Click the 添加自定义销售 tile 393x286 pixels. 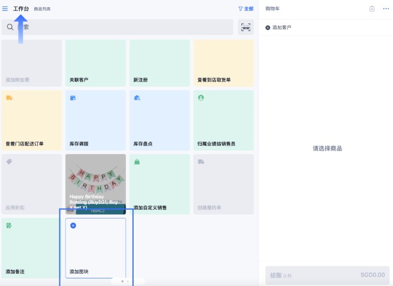pos(159,184)
